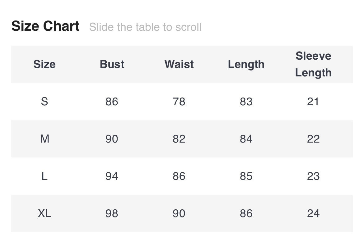Click the Bust value for size S

(x=112, y=102)
